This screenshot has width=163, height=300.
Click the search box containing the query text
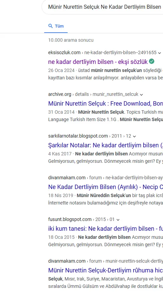(102, 7)
